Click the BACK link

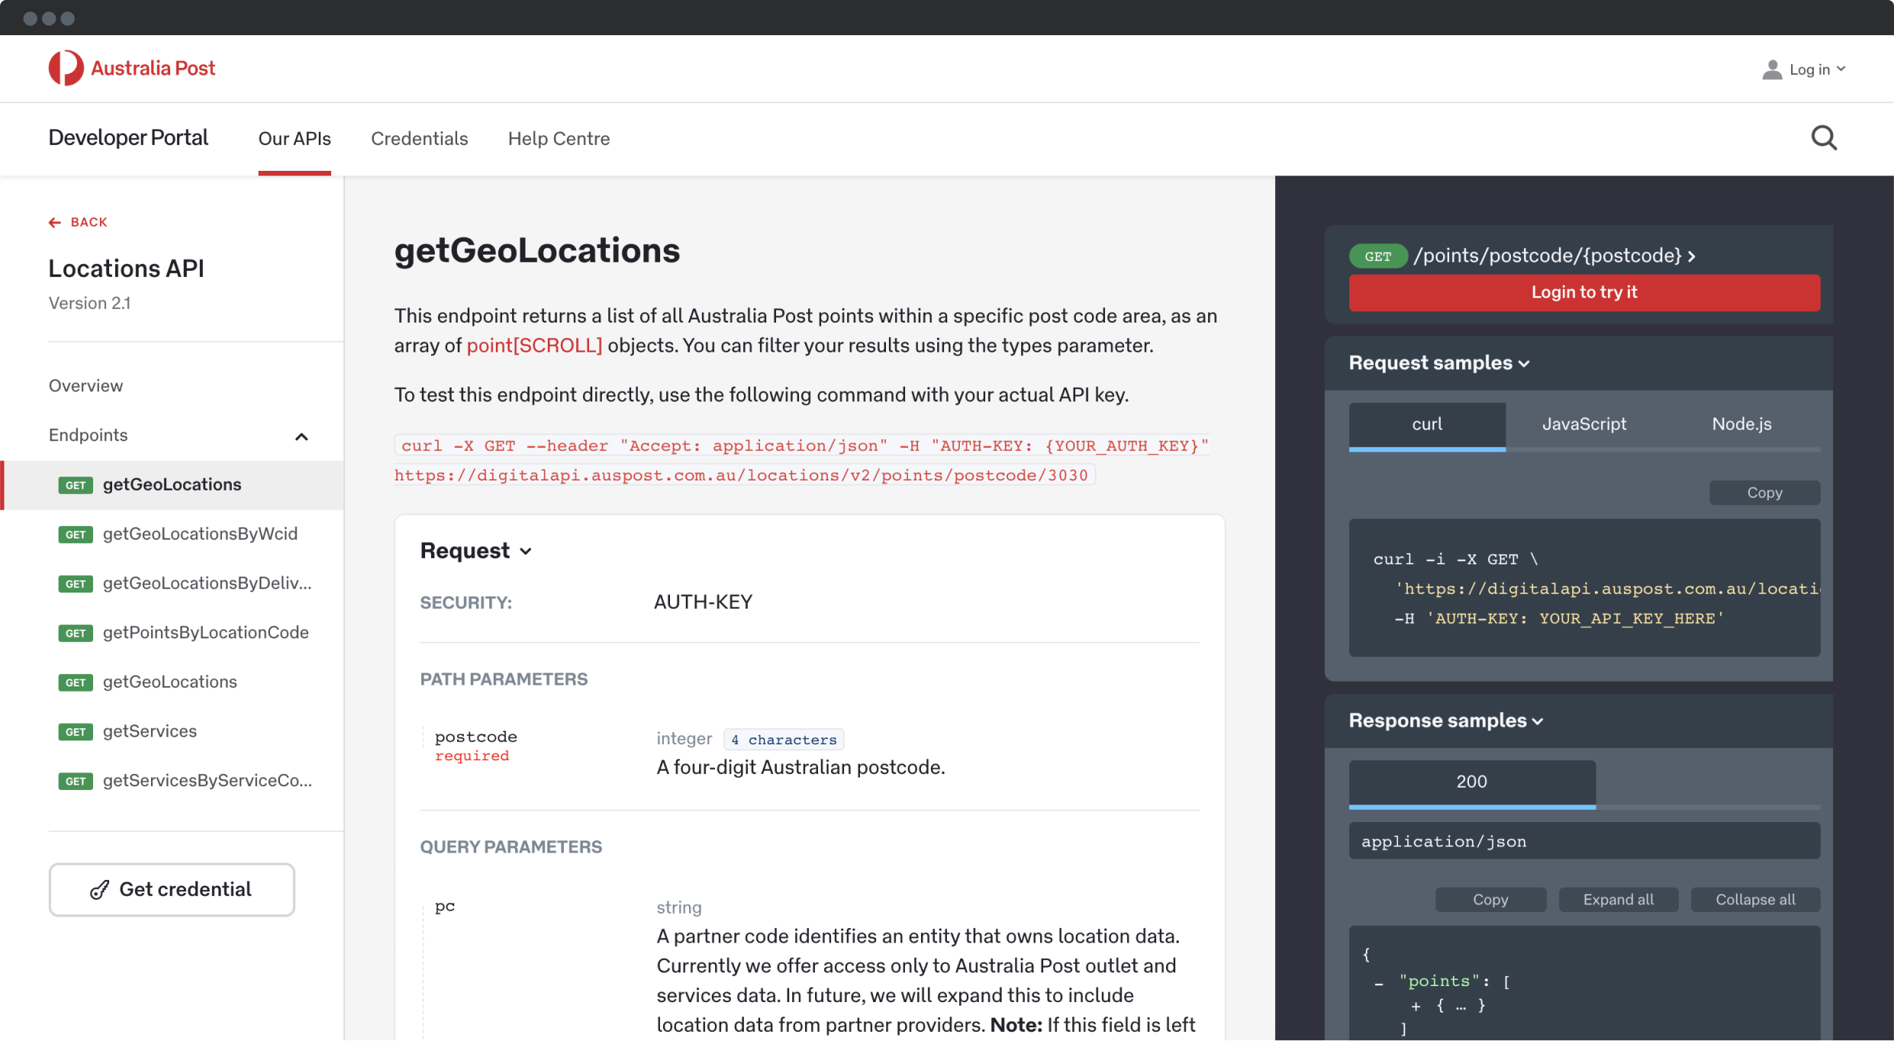[78, 222]
